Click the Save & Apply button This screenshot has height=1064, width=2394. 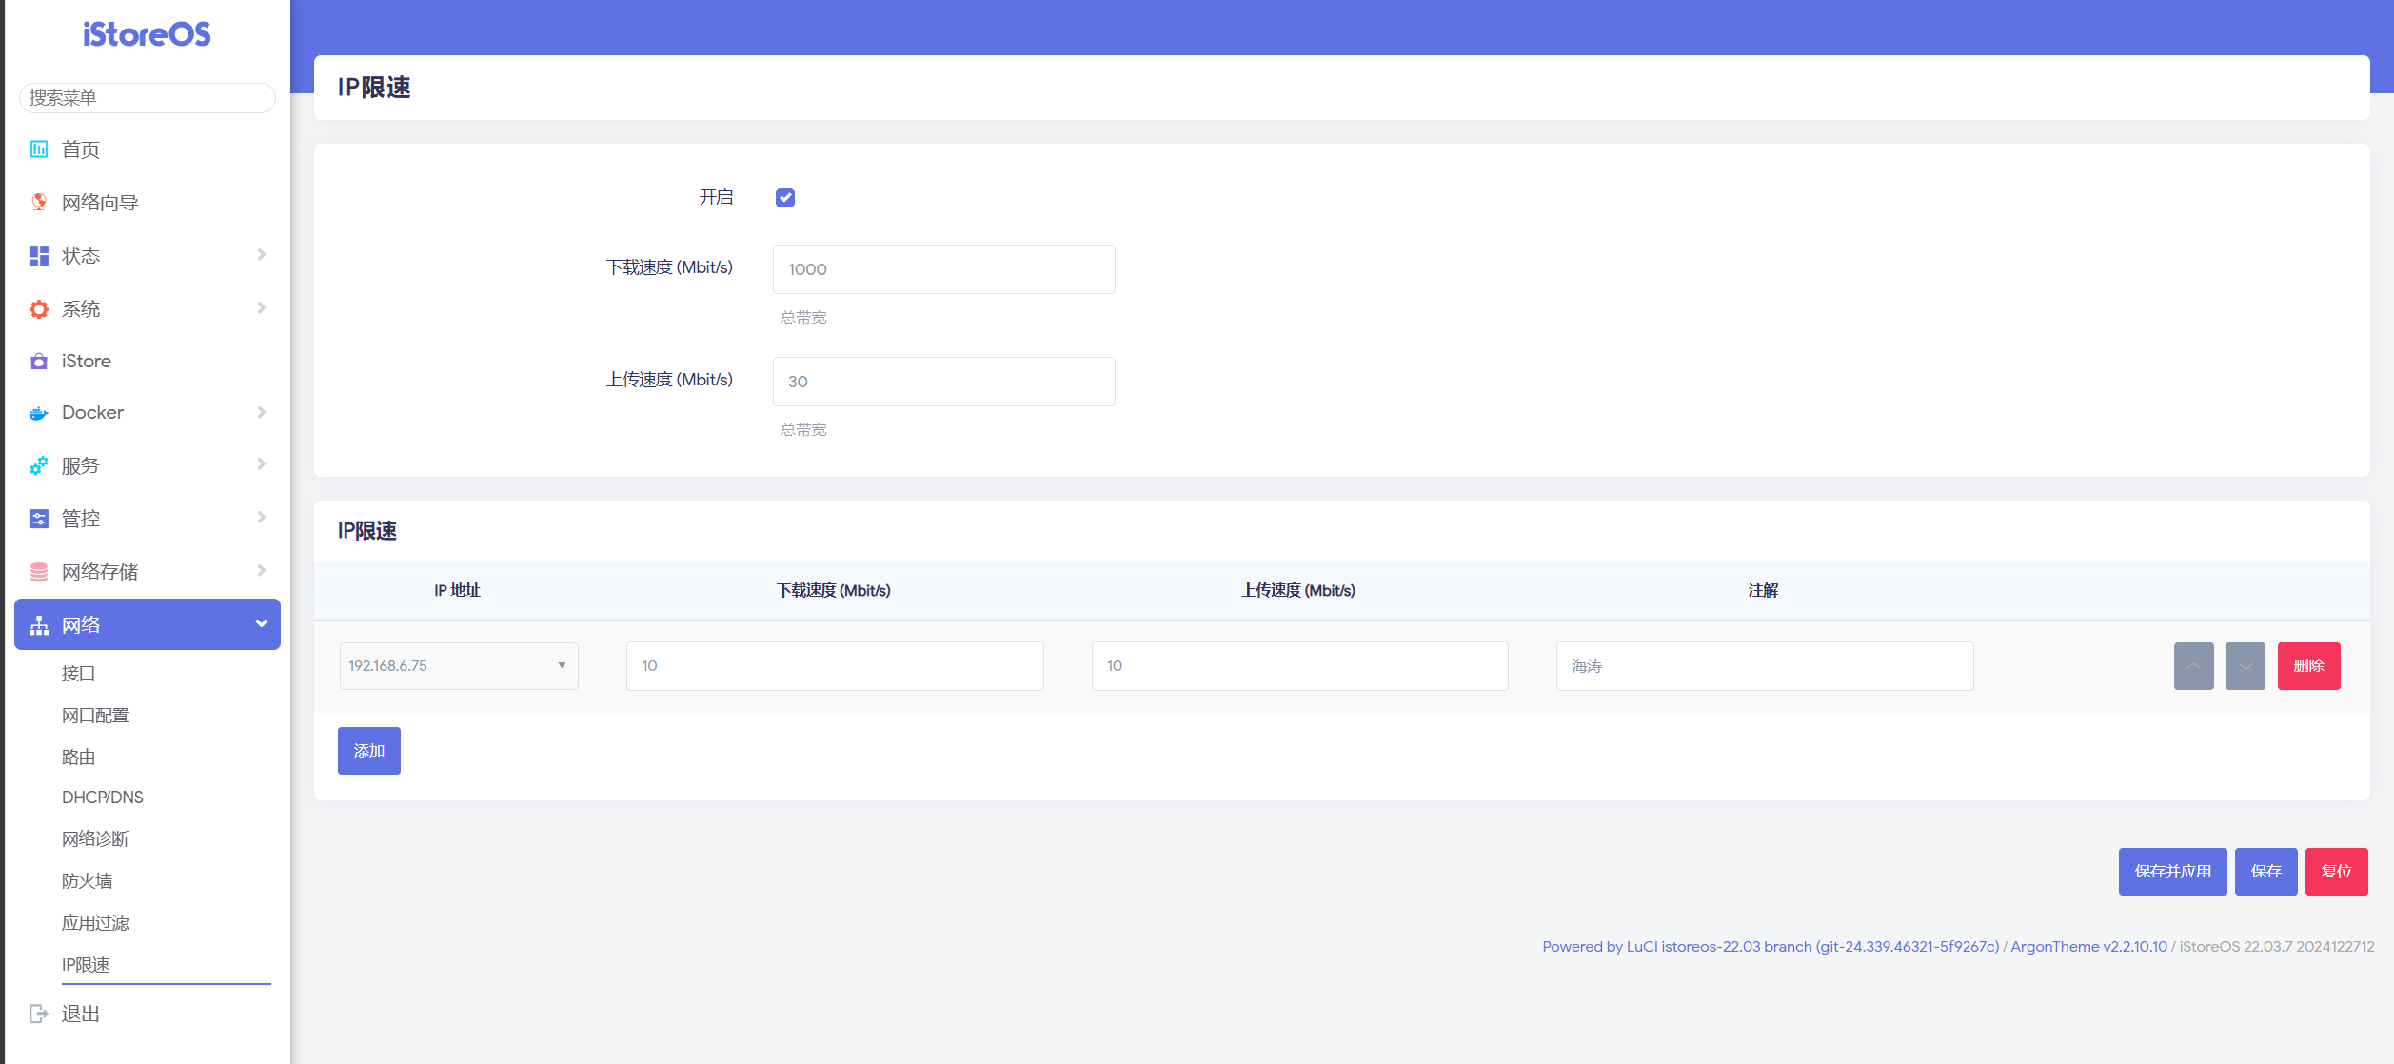coord(2172,872)
